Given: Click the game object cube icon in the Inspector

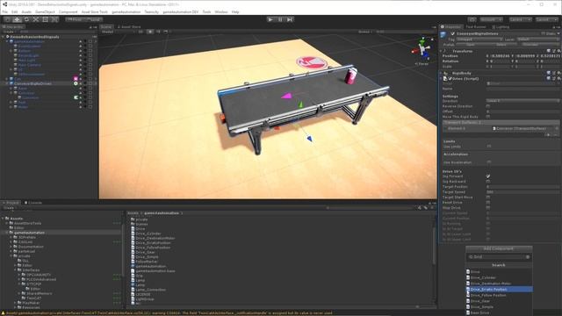Looking at the screenshot, I should point(443,34).
